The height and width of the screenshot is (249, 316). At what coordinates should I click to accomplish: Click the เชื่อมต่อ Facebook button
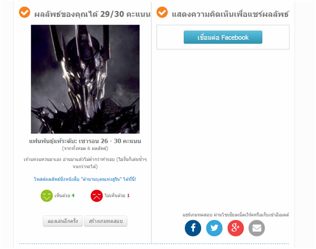(x=223, y=37)
